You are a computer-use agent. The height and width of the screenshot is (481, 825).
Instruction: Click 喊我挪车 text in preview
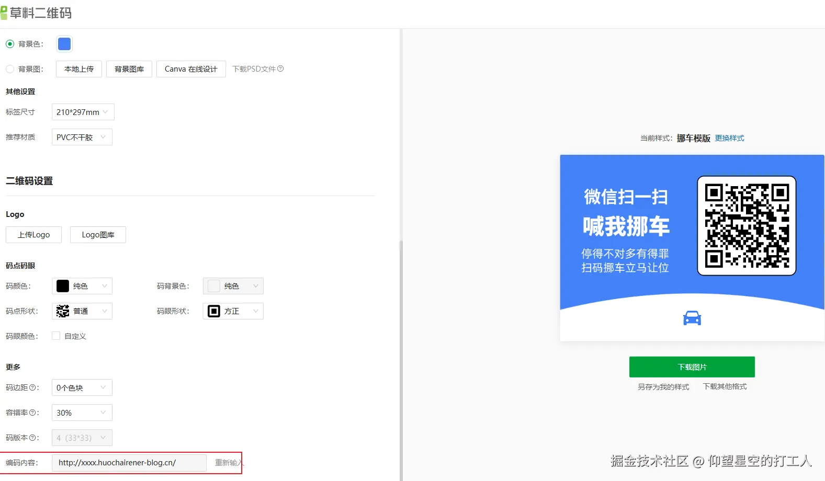626,226
